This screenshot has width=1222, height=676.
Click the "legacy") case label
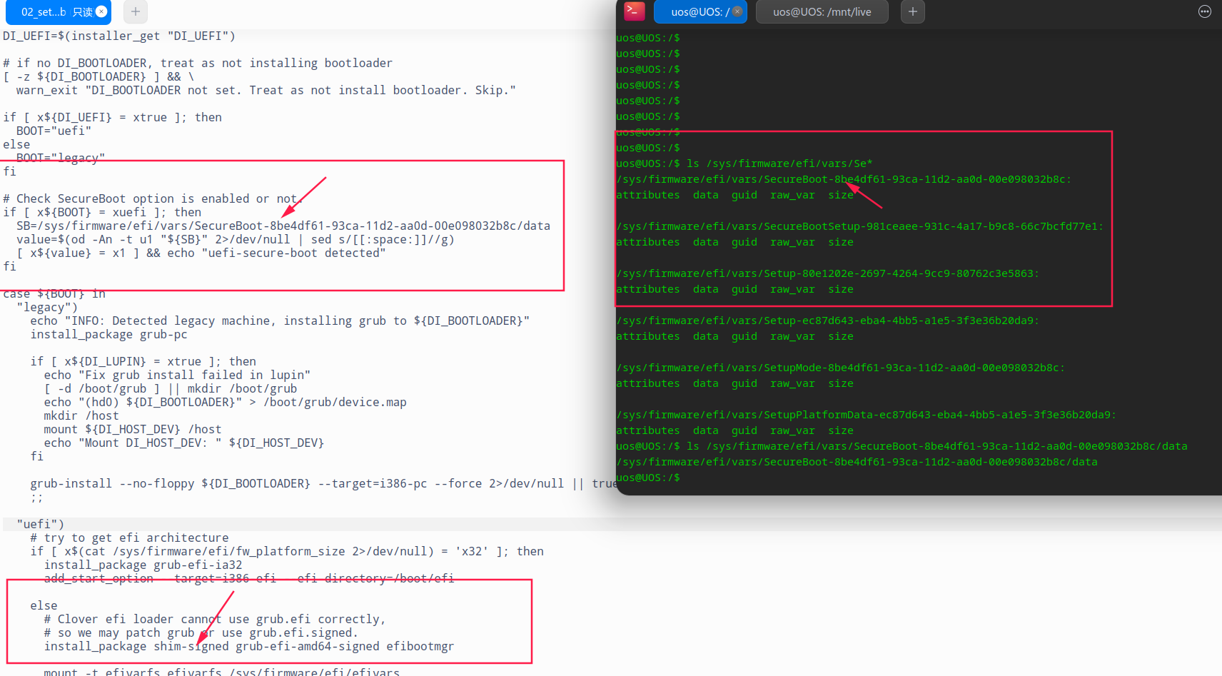click(x=47, y=307)
